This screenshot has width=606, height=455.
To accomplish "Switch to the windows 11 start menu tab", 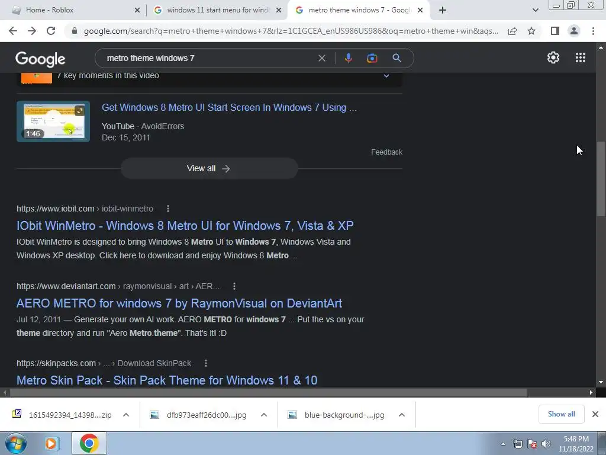I will (217, 10).
